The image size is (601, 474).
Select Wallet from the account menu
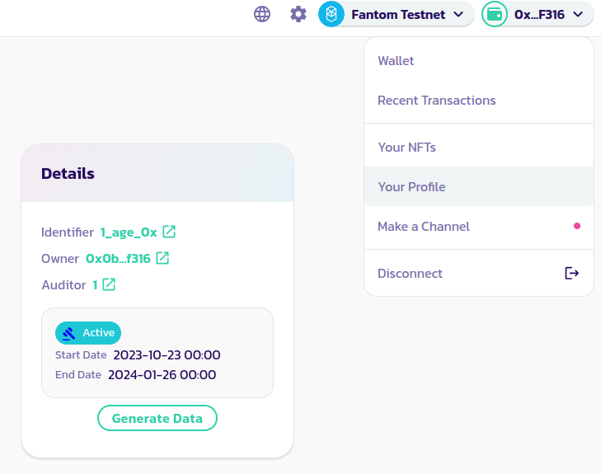[x=396, y=61]
